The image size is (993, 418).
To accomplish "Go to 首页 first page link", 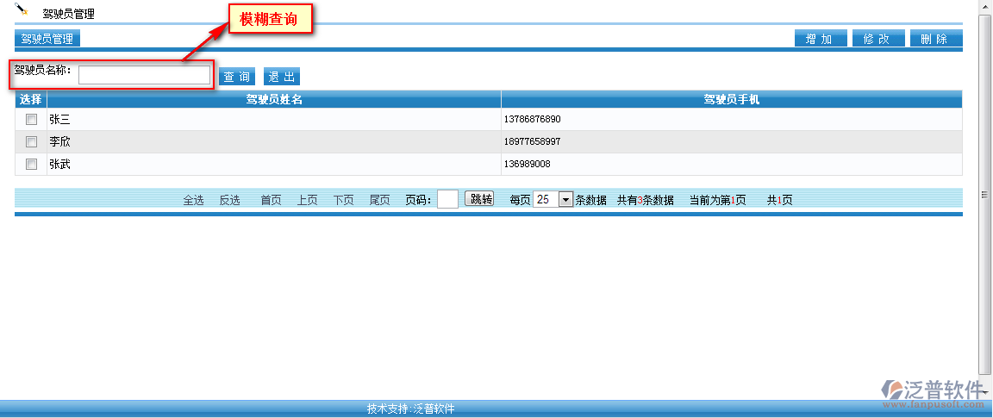I will point(271,200).
